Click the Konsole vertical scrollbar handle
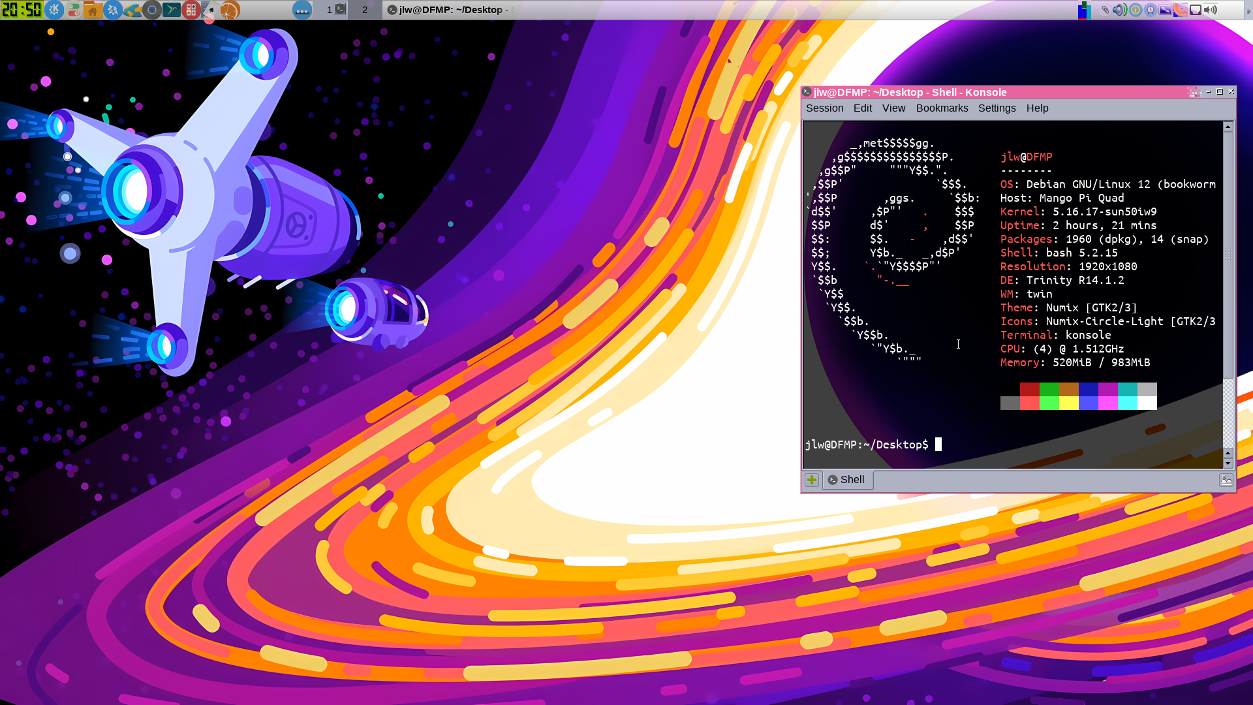 [1228, 255]
